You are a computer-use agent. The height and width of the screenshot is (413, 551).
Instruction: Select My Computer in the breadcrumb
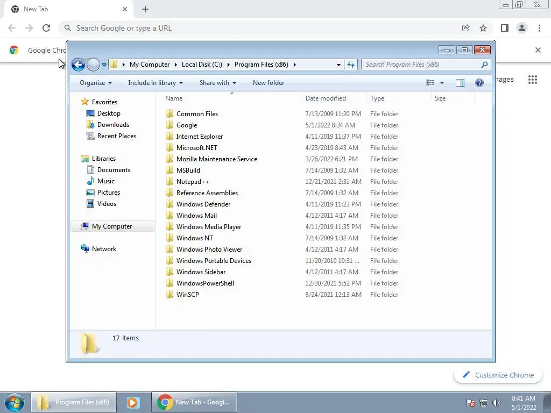[150, 65]
